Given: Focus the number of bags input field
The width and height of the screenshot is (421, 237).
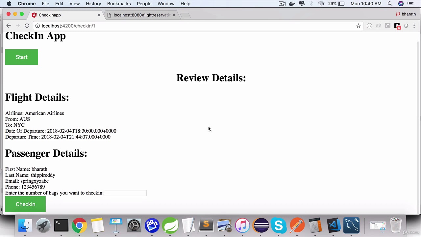Looking at the screenshot, I should point(125,193).
